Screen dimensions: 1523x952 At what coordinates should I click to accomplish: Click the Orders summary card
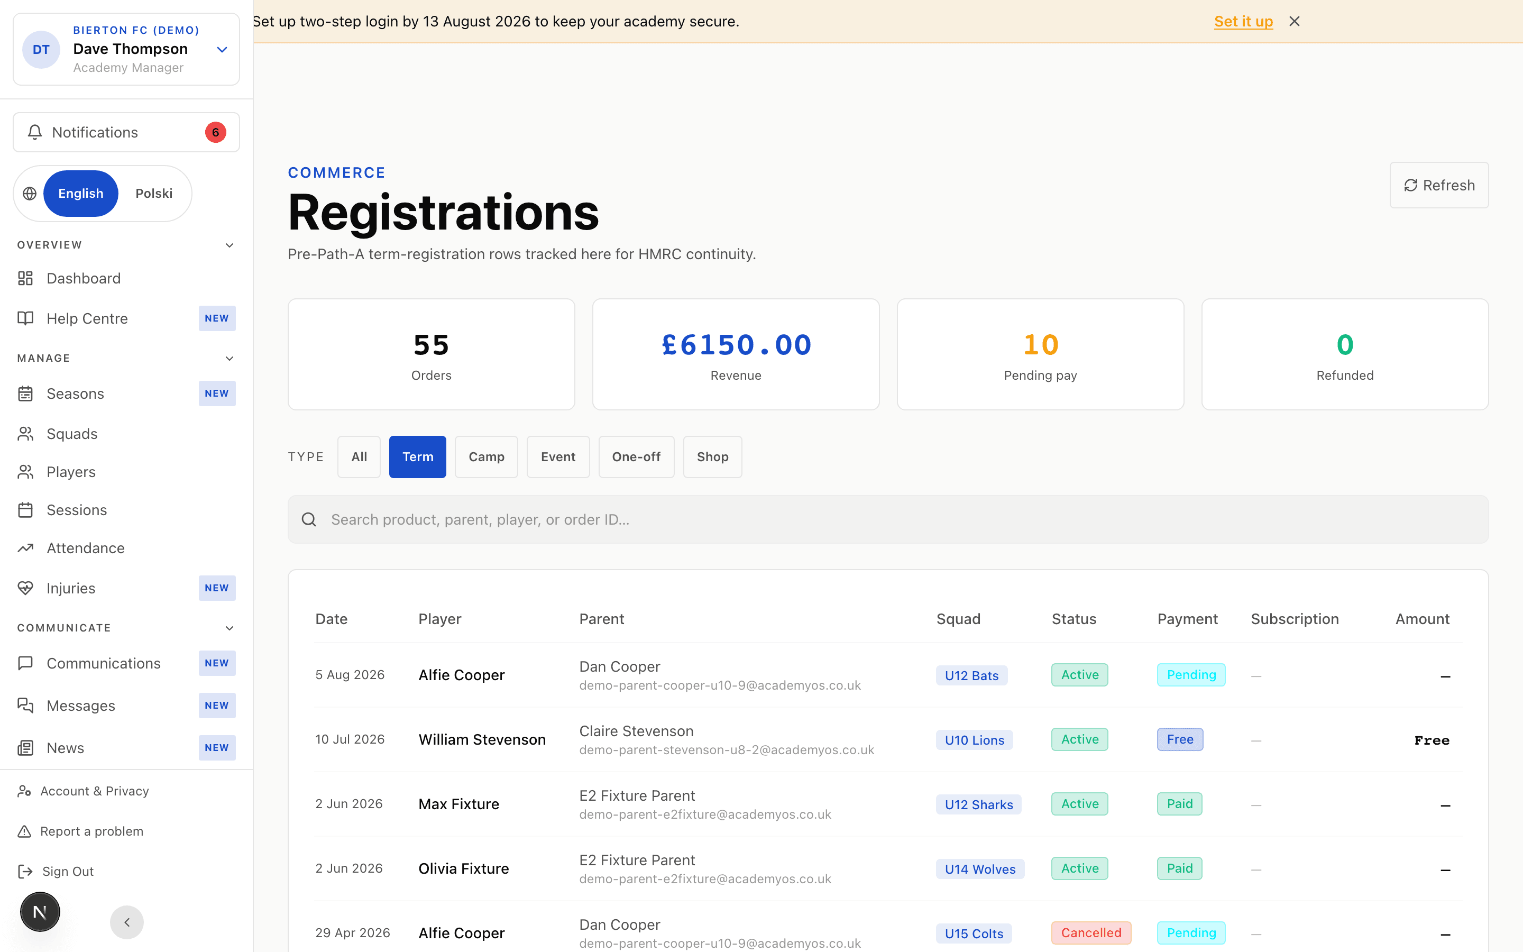tap(431, 354)
